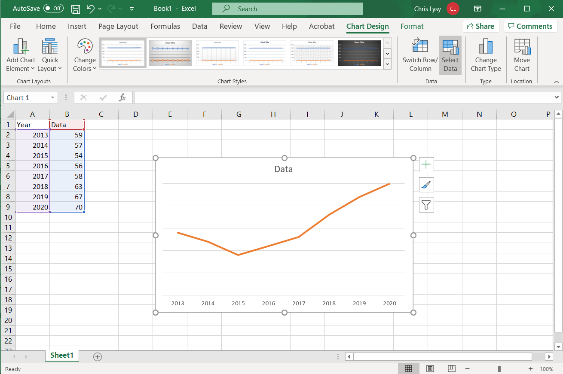This screenshot has height=374, width=563.
Task: Click the zoom in plus button
Action: 531,369
